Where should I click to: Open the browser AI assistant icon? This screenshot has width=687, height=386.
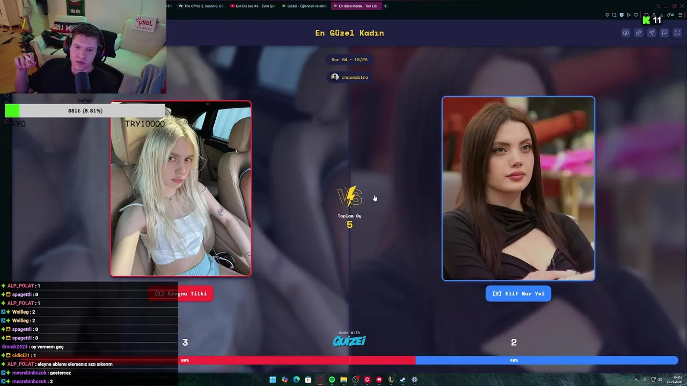[671, 15]
